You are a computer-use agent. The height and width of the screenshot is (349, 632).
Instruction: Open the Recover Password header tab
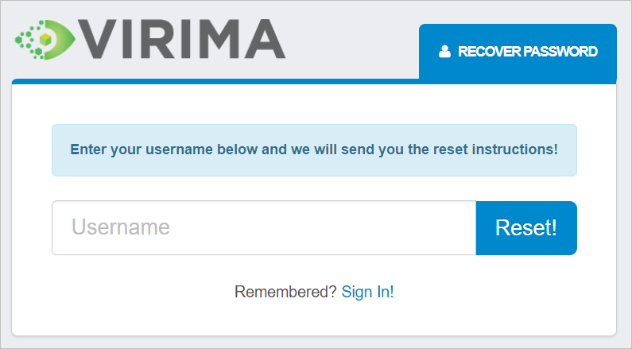[518, 52]
